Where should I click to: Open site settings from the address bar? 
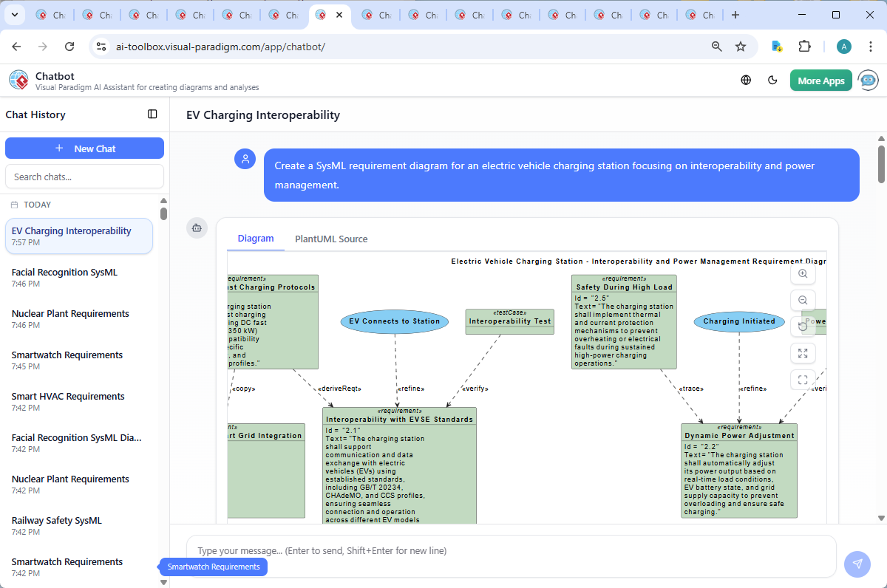pyautogui.click(x=101, y=46)
